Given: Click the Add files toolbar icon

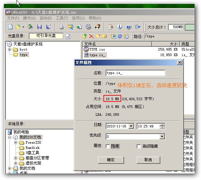Looking at the screenshot, I should 111,27.
